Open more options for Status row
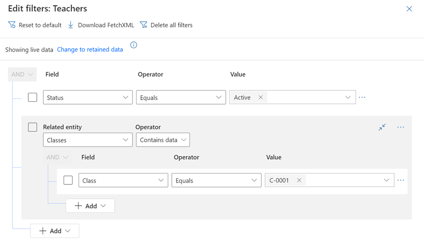Screen dimensions: 424x246 pyautogui.click(x=362, y=97)
